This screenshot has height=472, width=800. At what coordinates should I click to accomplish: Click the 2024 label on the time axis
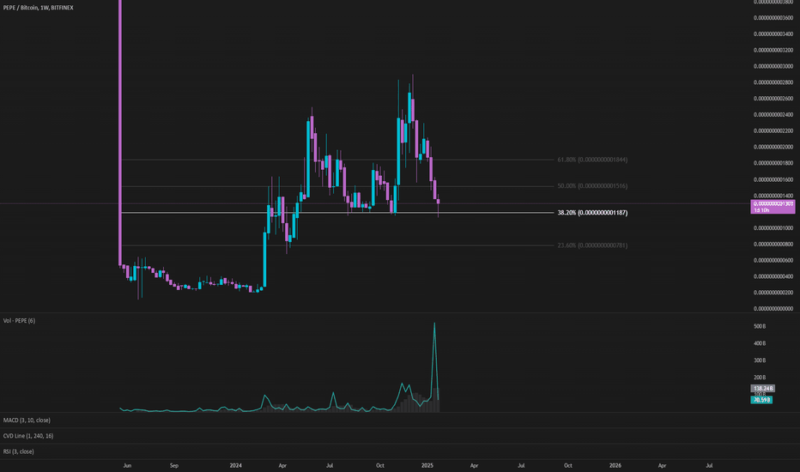pos(236,465)
